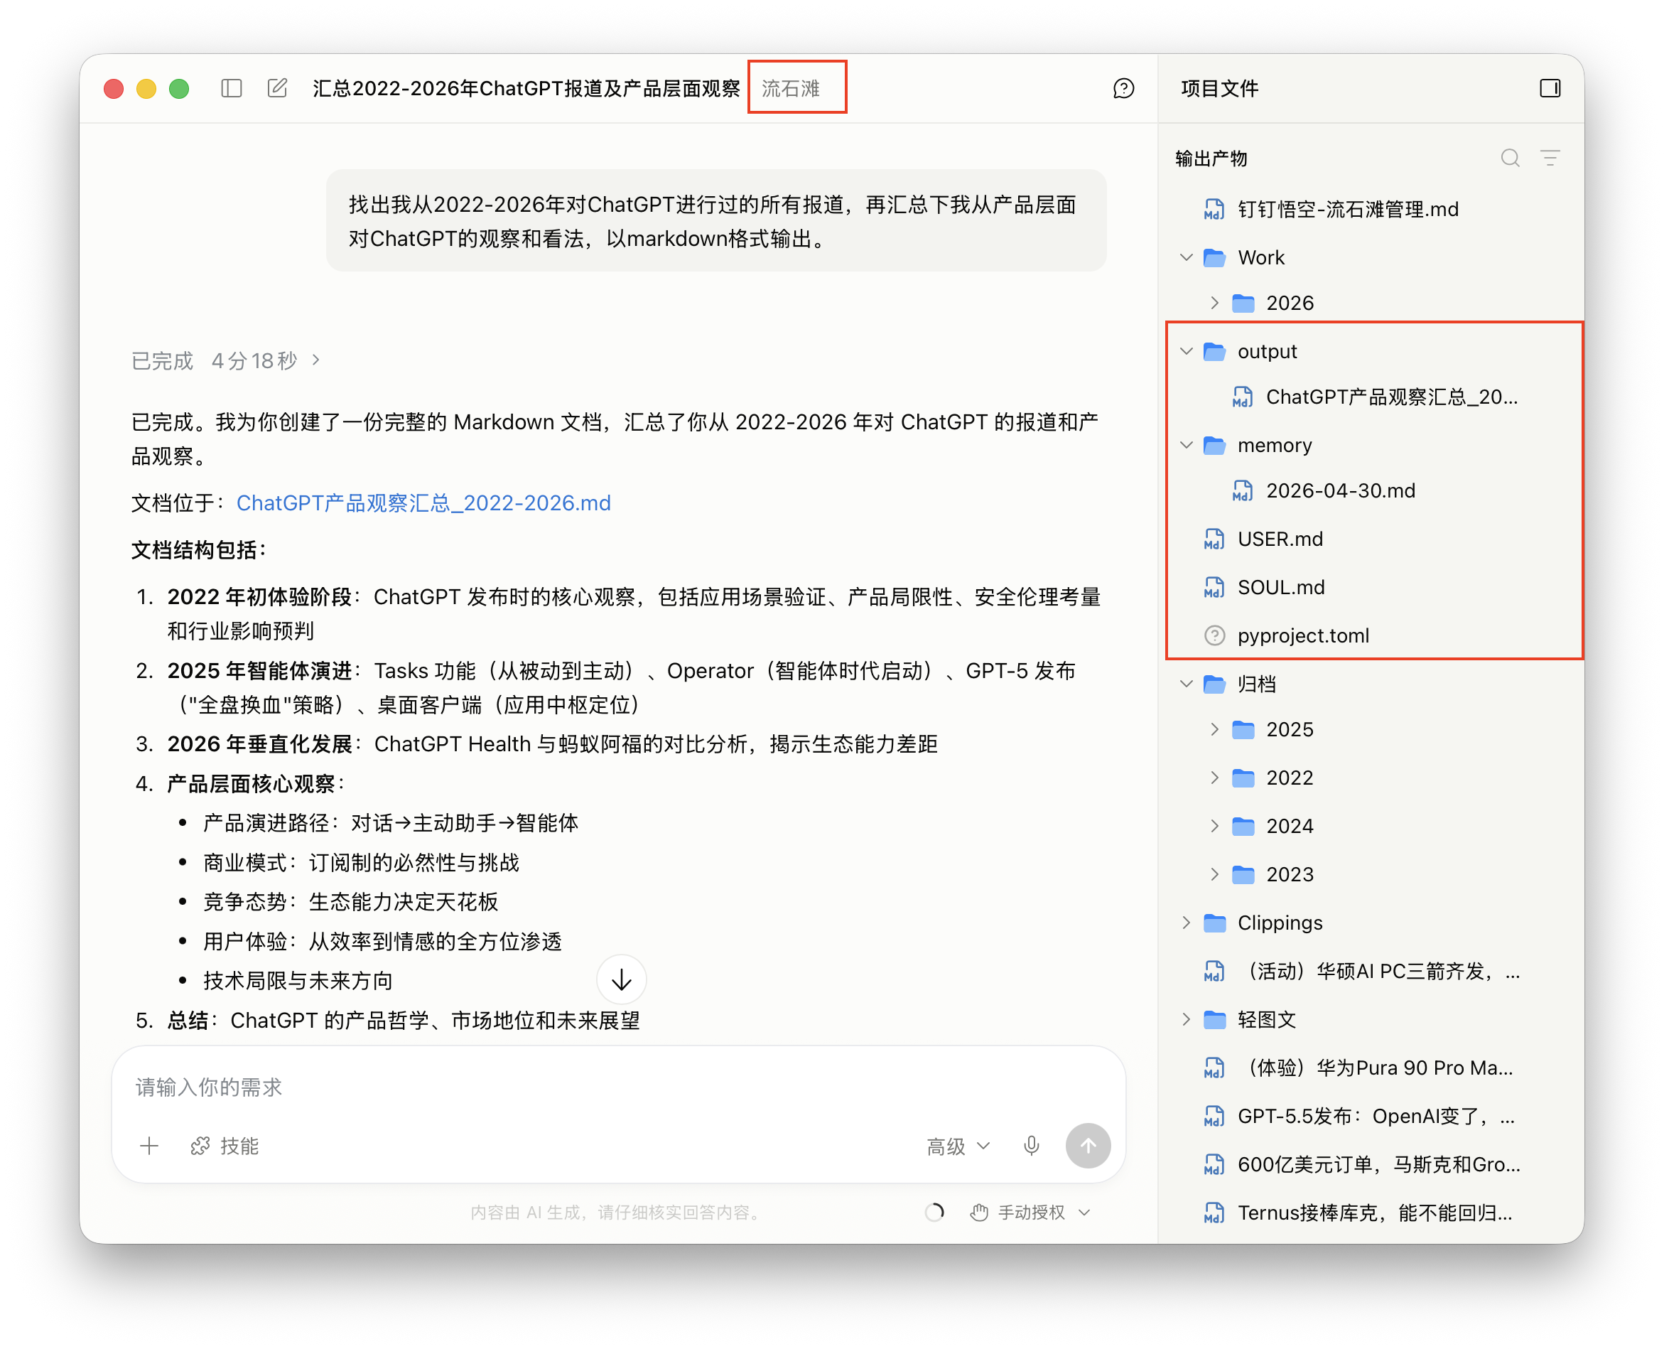Viewport: 1664px width, 1349px height.
Task: Search project files with the magnifier icon
Action: [1511, 158]
